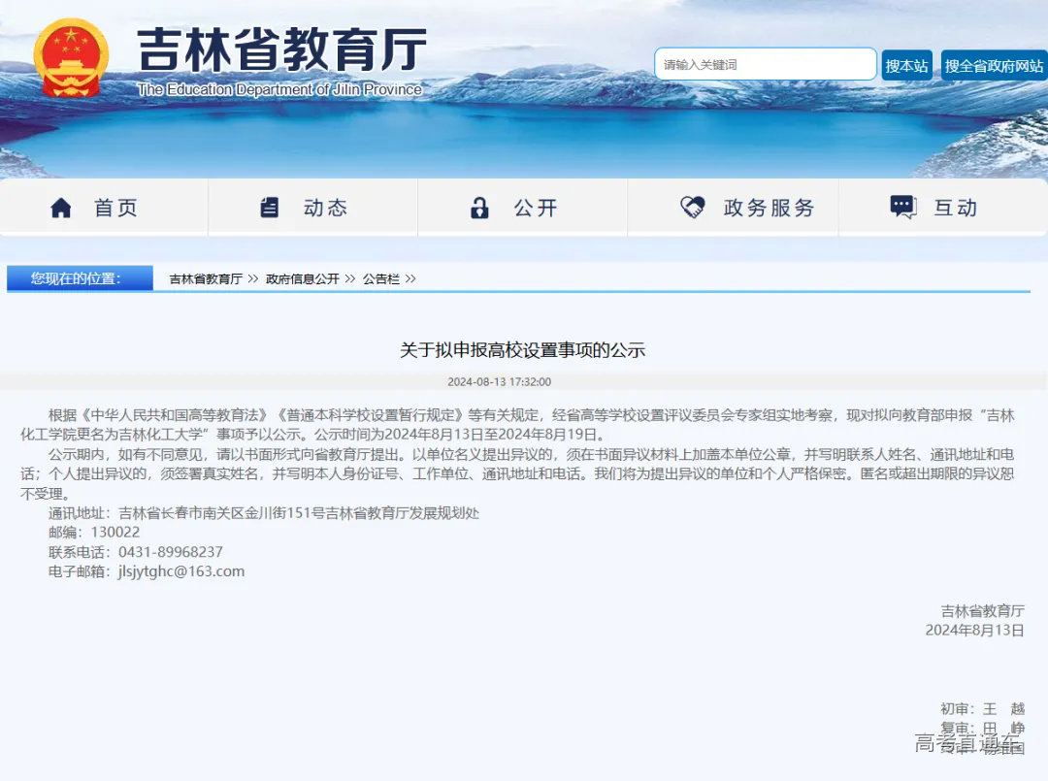Navigate to 公开 section
Screen dimensions: 1048x781
tap(535, 207)
